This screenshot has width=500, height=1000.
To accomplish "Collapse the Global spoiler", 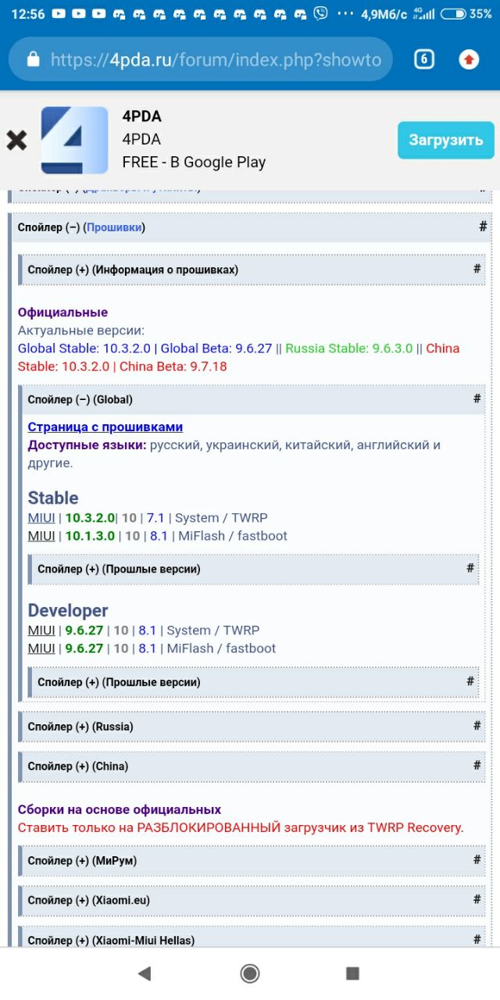I will tap(252, 399).
